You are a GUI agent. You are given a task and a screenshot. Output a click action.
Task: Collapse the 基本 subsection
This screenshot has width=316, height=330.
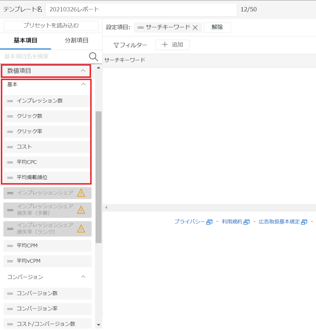[83, 84]
